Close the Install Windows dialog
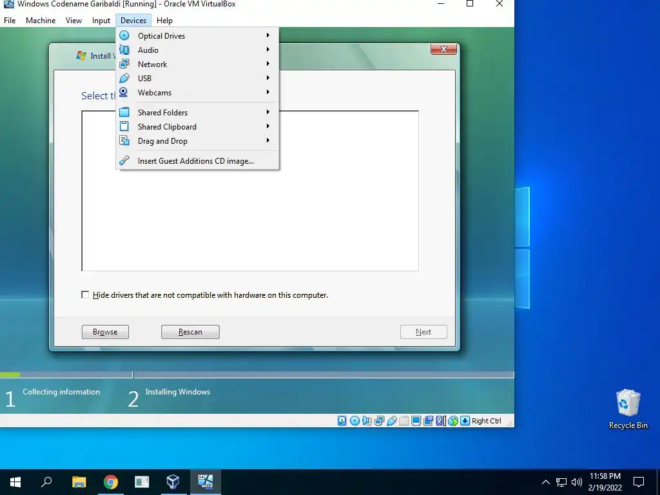This screenshot has height=495, width=660. tap(443, 49)
